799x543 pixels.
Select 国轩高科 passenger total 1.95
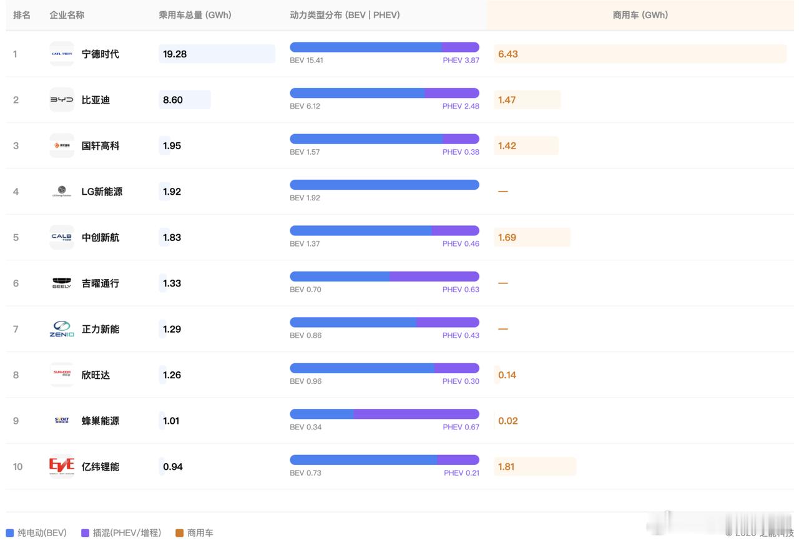(172, 146)
